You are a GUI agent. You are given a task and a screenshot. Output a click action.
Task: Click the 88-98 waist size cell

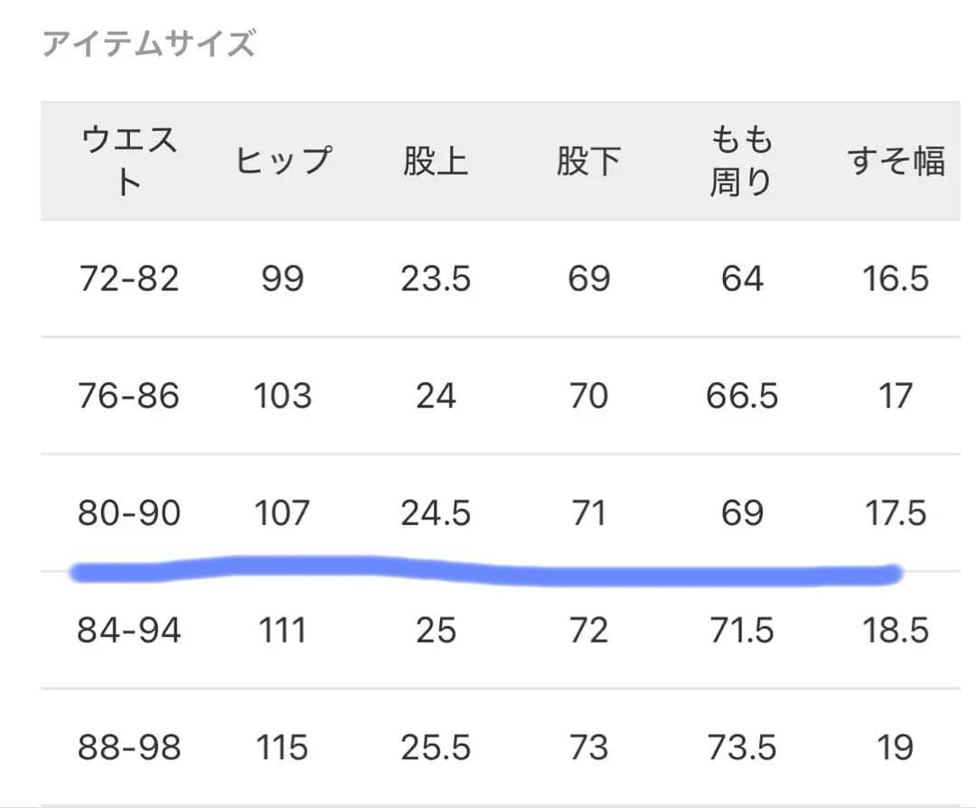tap(128, 747)
